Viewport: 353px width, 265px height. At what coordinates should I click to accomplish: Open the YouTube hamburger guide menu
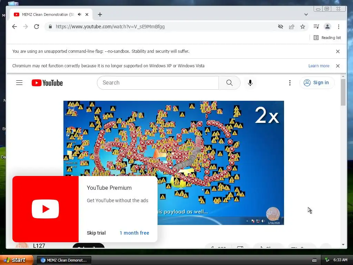(x=19, y=83)
